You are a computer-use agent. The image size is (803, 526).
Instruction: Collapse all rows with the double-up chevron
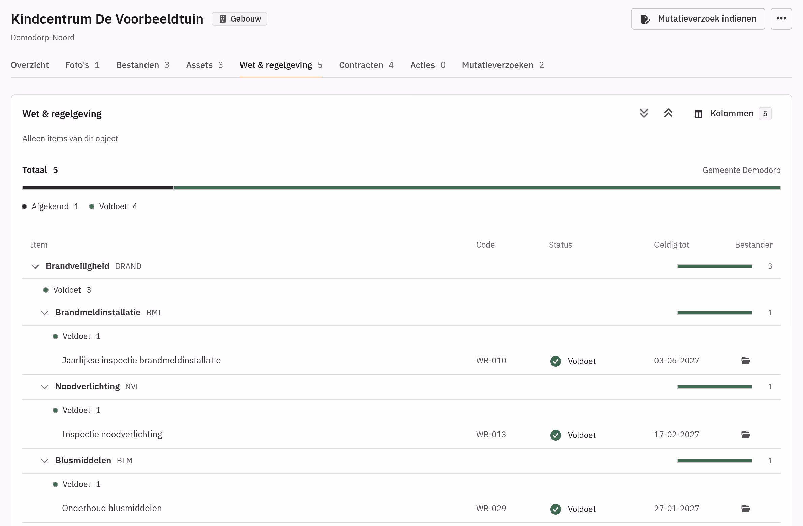[668, 114]
